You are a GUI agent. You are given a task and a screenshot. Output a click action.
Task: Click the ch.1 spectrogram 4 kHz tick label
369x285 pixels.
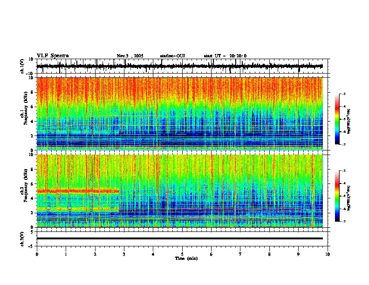[33, 122]
